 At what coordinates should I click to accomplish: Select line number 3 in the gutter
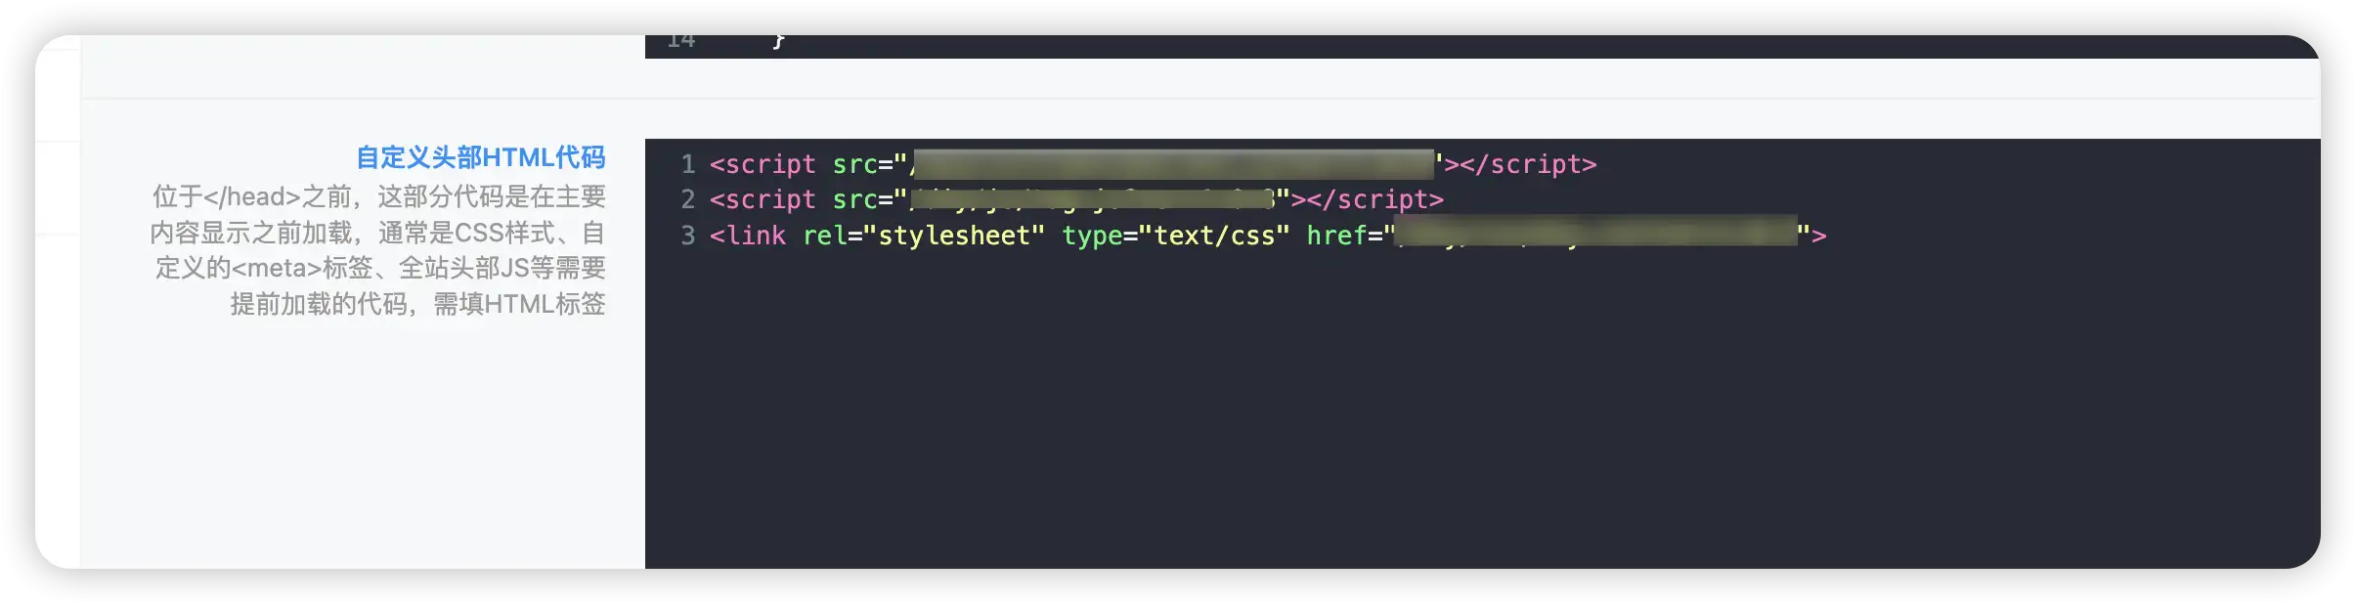(x=688, y=236)
